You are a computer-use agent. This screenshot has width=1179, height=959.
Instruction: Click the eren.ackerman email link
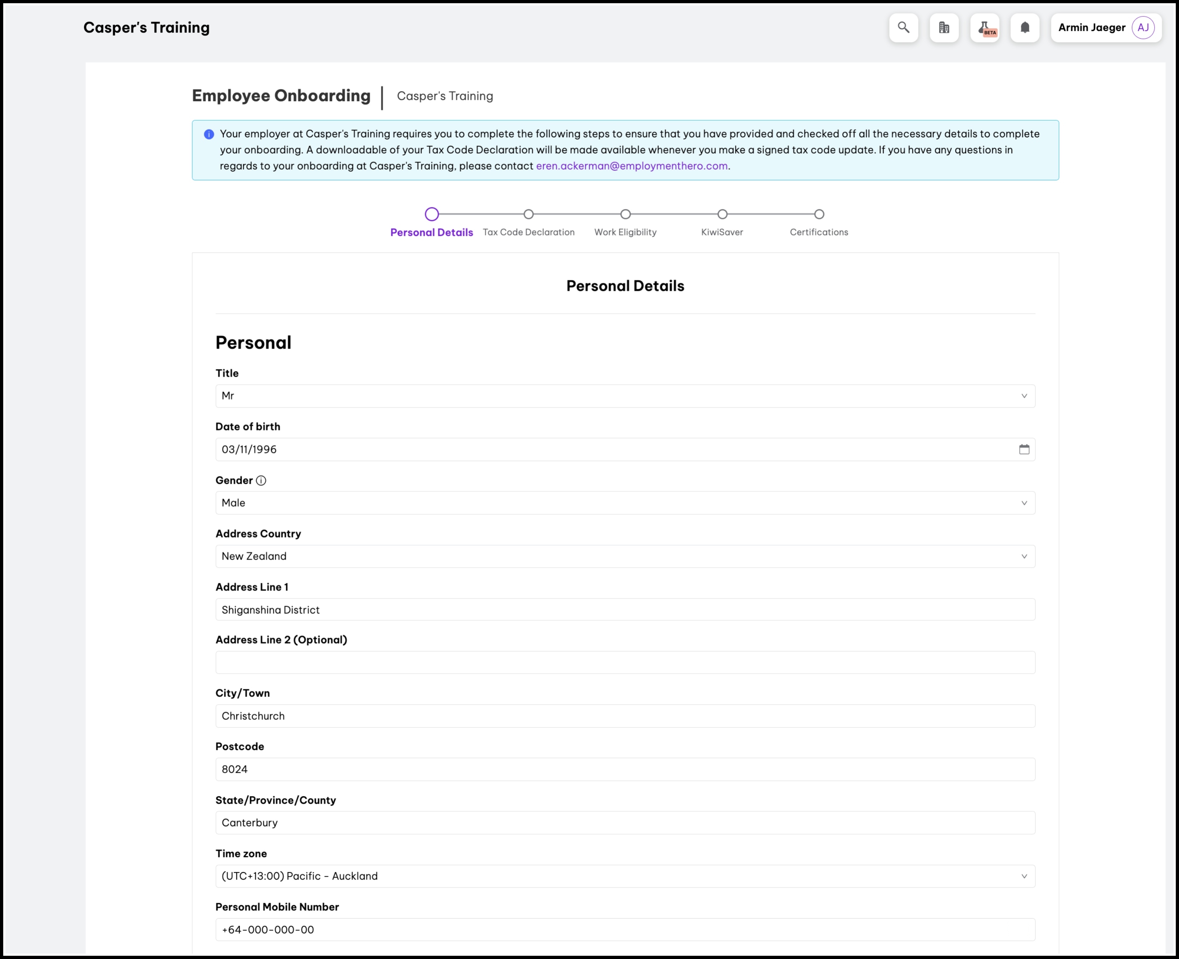click(x=631, y=166)
